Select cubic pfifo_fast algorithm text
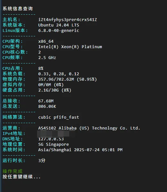The width and height of the screenshot is (167, 192). (59, 117)
